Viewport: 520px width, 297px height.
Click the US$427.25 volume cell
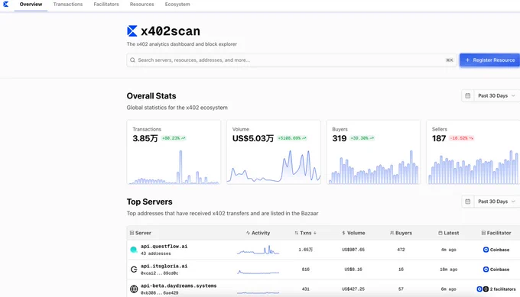coord(353,289)
